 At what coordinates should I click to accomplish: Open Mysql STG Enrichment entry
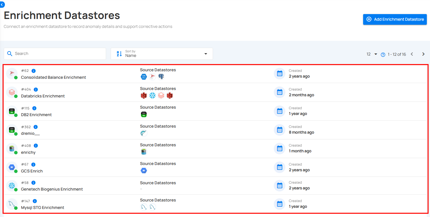tap(43, 208)
